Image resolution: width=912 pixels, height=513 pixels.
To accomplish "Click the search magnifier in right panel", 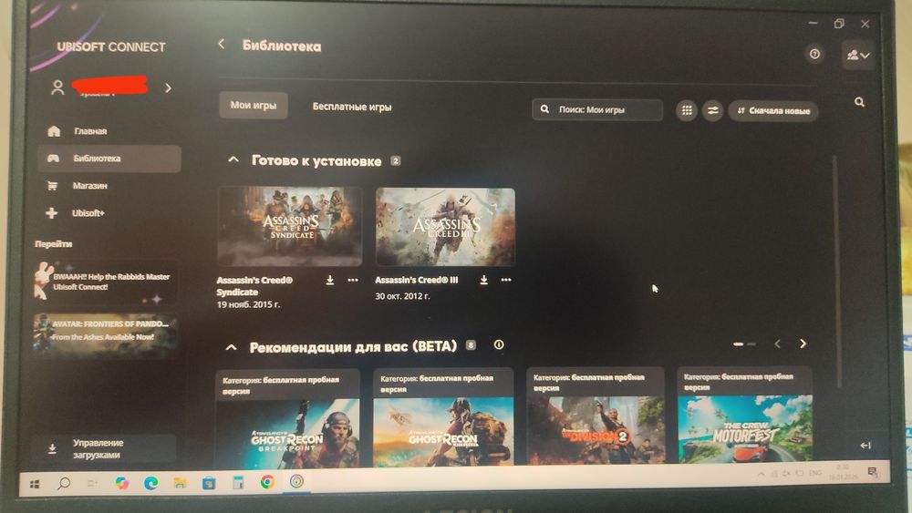I will pos(859,102).
